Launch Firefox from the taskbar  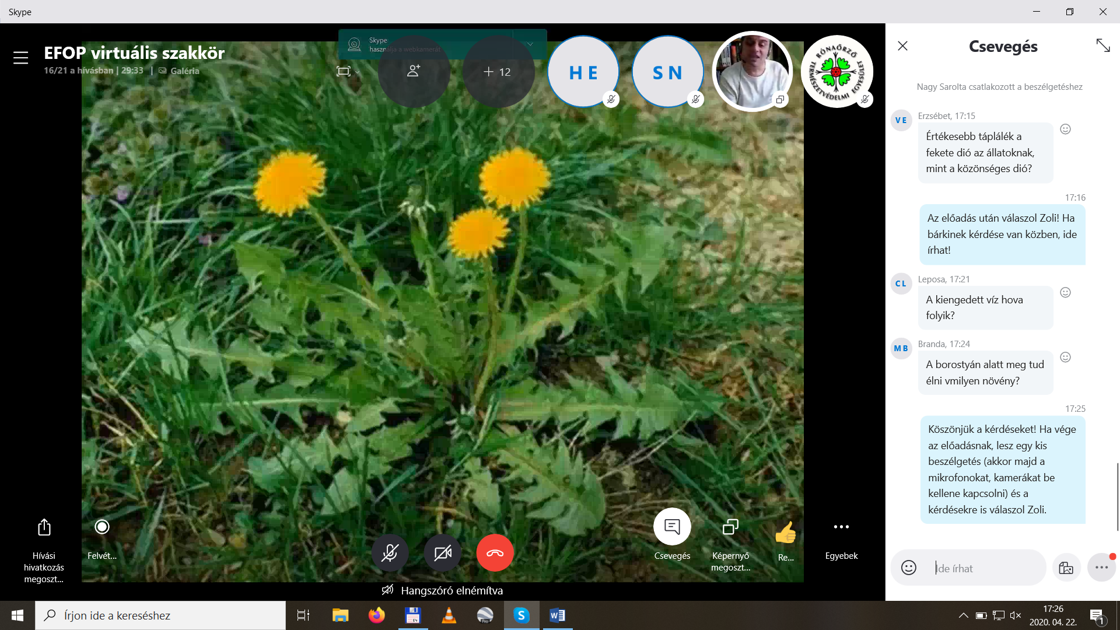[377, 615]
